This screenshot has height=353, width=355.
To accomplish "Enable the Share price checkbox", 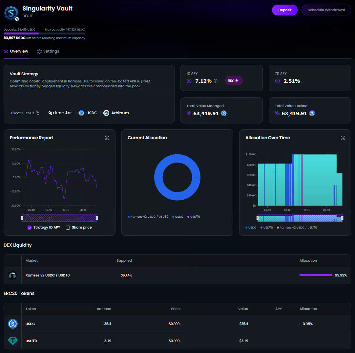I will (x=68, y=228).
